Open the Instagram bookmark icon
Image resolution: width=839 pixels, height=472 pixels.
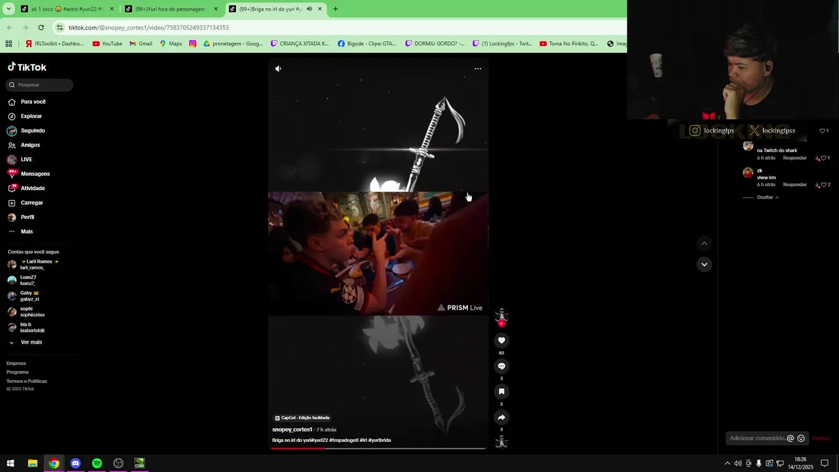pyautogui.click(x=193, y=44)
